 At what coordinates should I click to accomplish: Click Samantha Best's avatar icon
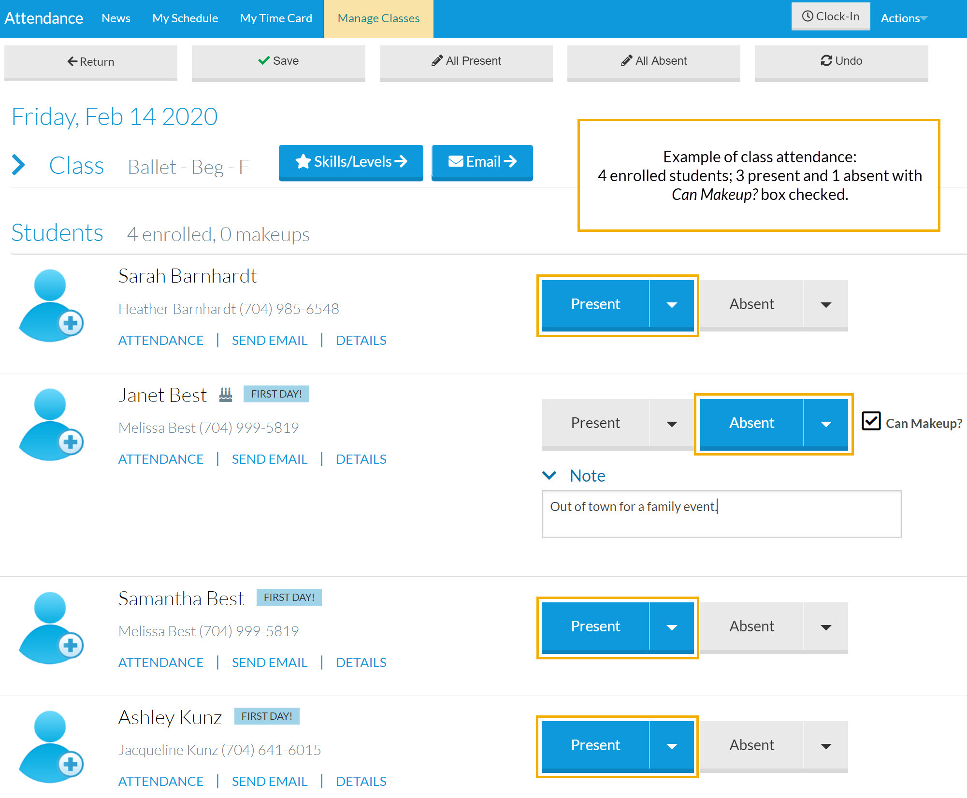(51, 628)
